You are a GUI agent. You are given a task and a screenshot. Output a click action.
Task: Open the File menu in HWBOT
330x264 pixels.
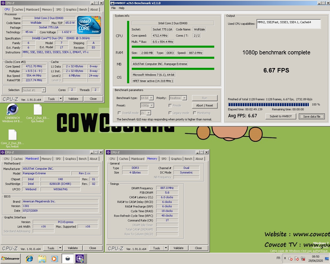(x=113, y=8)
